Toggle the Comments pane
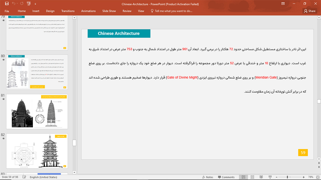The image size is (321, 180). 226,177
